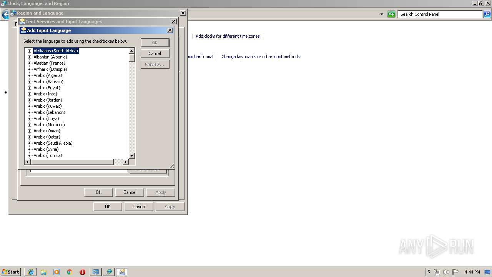Expand Arabic (Egypt) tree node
This screenshot has width=492, height=277.
coord(29,88)
